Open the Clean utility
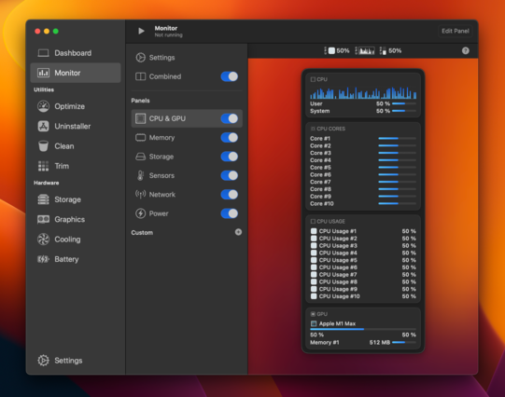The image size is (505, 397). click(x=76, y=146)
